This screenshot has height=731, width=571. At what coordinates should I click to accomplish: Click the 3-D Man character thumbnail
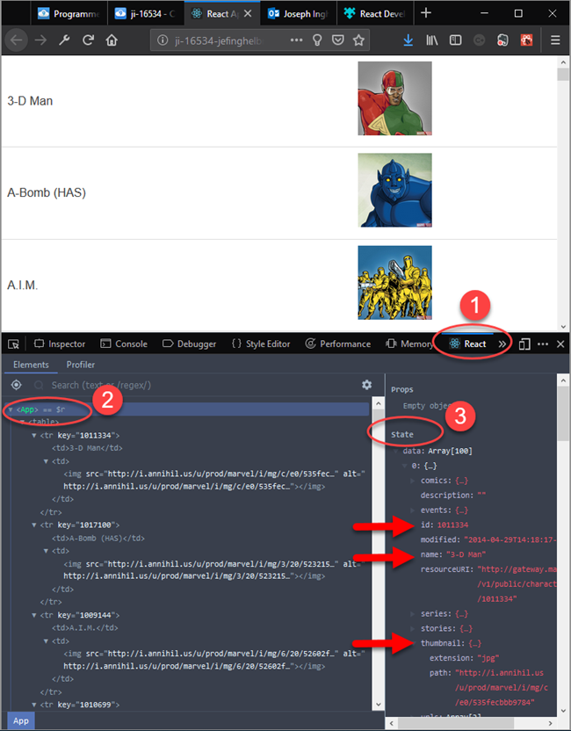tap(394, 98)
